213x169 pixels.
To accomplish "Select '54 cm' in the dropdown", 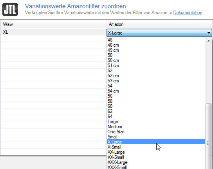I will click(156, 91).
